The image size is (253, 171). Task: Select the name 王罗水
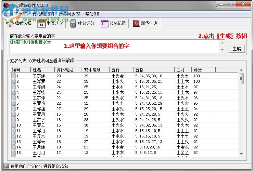click(39, 120)
